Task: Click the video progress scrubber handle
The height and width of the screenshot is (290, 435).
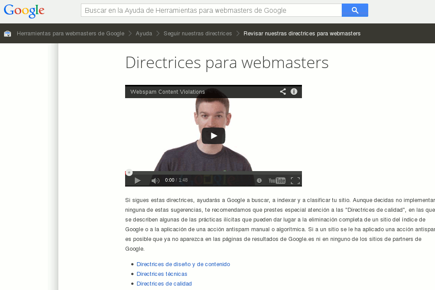Action: pyautogui.click(x=129, y=172)
